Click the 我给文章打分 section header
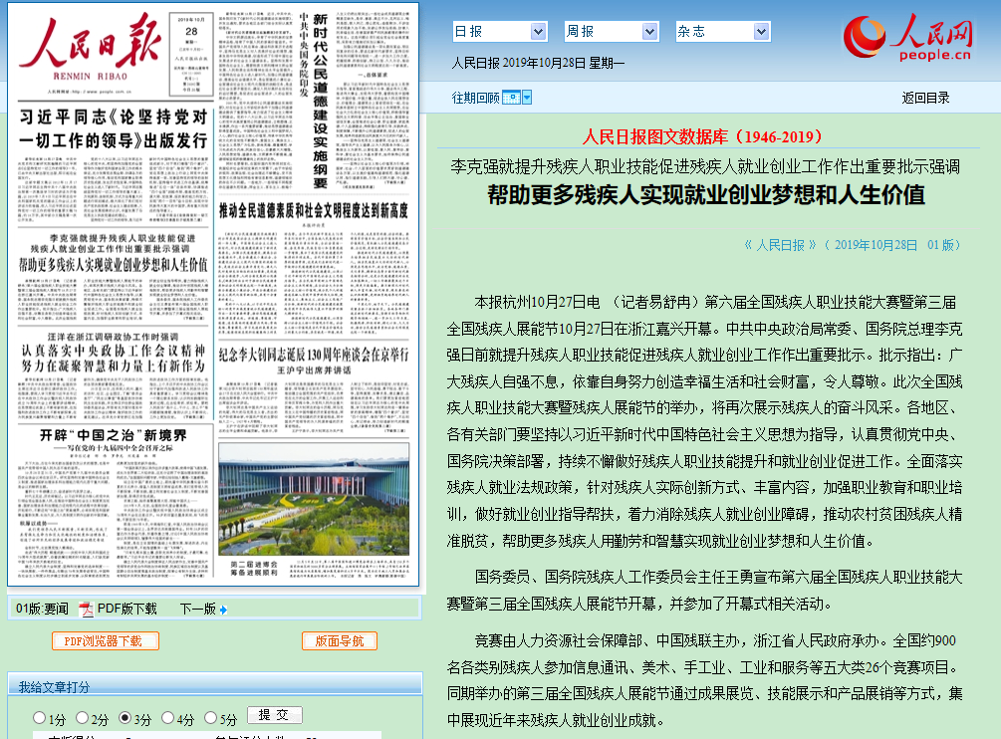 tap(54, 687)
